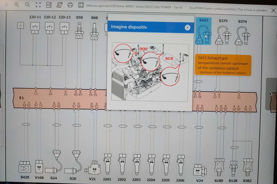
Task: Click ECU pin A 35
Action: (x=66, y=93)
